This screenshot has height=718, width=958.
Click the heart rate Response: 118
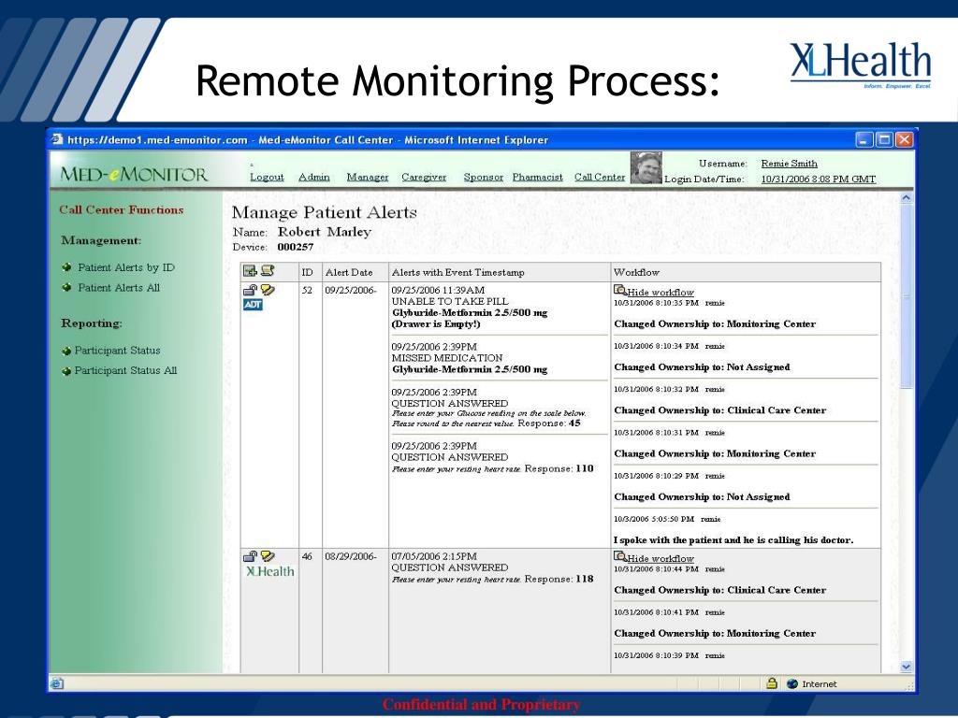click(x=559, y=579)
